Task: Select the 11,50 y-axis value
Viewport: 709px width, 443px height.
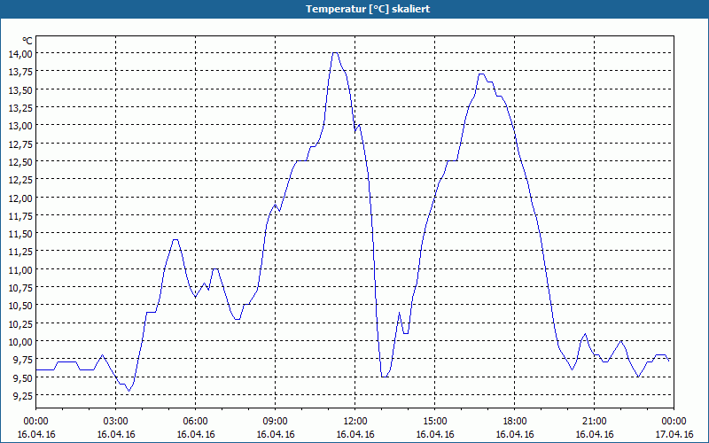Action: pyautogui.click(x=20, y=233)
